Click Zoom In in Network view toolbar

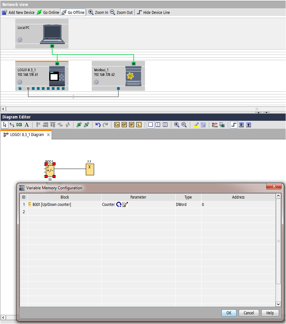click(98, 12)
